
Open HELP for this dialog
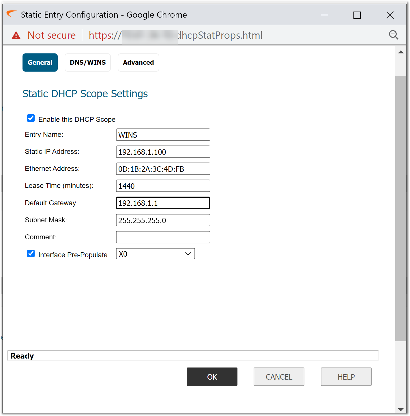click(x=346, y=377)
